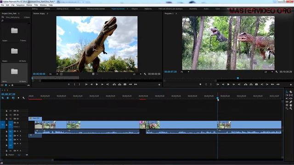Open the Program panel menu
The height and width of the screenshot is (165, 294).
click(x=176, y=13)
